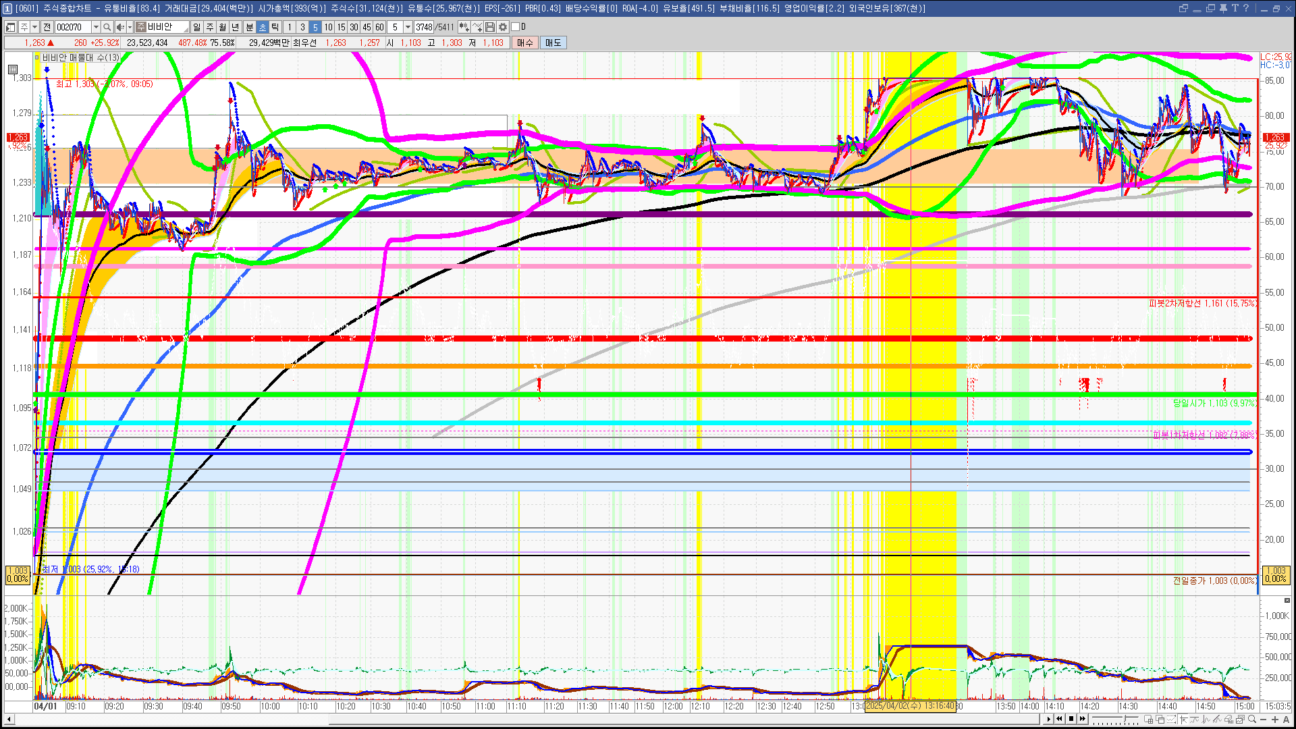Select the 10 interval tab
This screenshot has width=1296, height=729.
[328, 27]
